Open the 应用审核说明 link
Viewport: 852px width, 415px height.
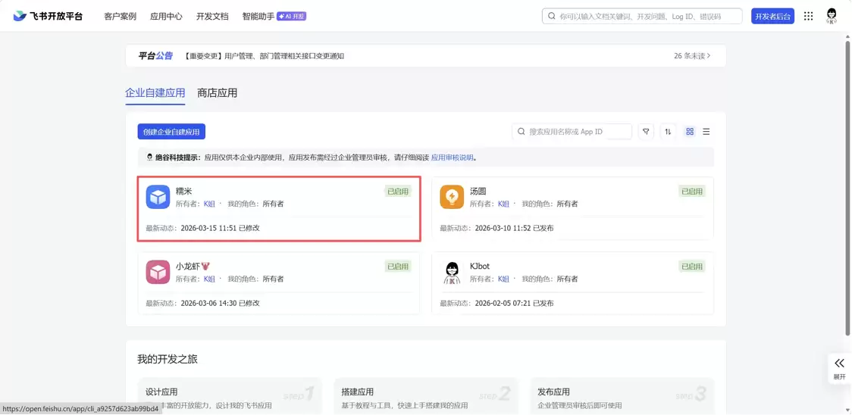click(x=452, y=158)
